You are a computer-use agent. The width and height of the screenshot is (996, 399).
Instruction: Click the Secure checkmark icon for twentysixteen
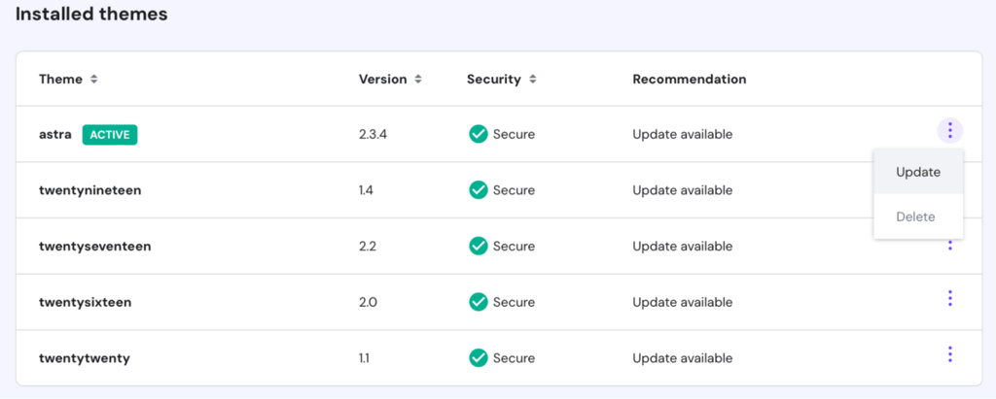point(478,302)
